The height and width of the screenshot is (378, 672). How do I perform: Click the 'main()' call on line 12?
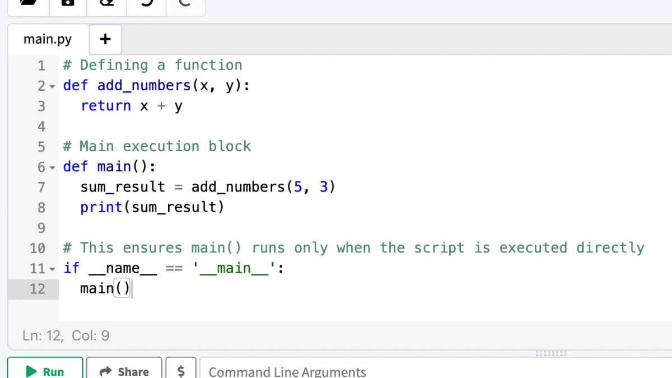click(105, 288)
